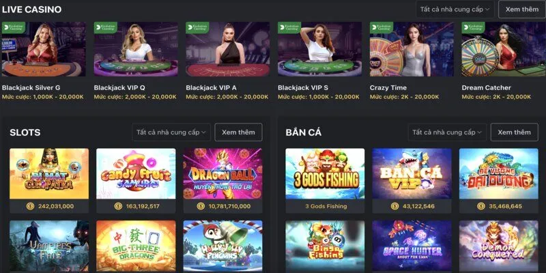This screenshot has width=546, height=273.
Task: Click Xem thêm in Live Casino section
Action: click(x=521, y=10)
